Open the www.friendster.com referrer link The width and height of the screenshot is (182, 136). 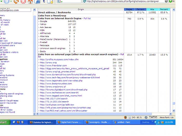pos(53,66)
